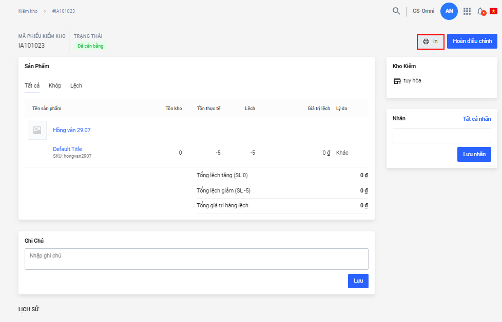Click the product image placeholder thumbnail
Image resolution: width=502 pixels, height=322 pixels.
[37, 130]
